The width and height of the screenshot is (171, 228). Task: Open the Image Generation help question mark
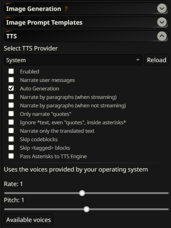66,9
